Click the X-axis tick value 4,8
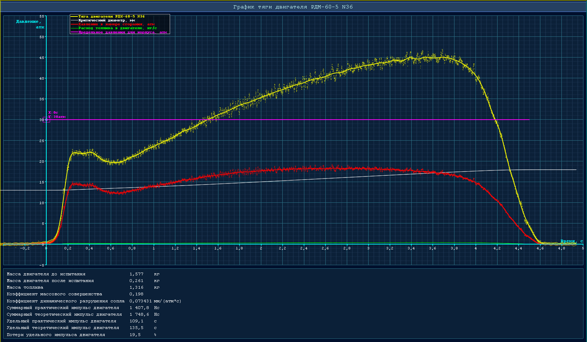 point(561,248)
